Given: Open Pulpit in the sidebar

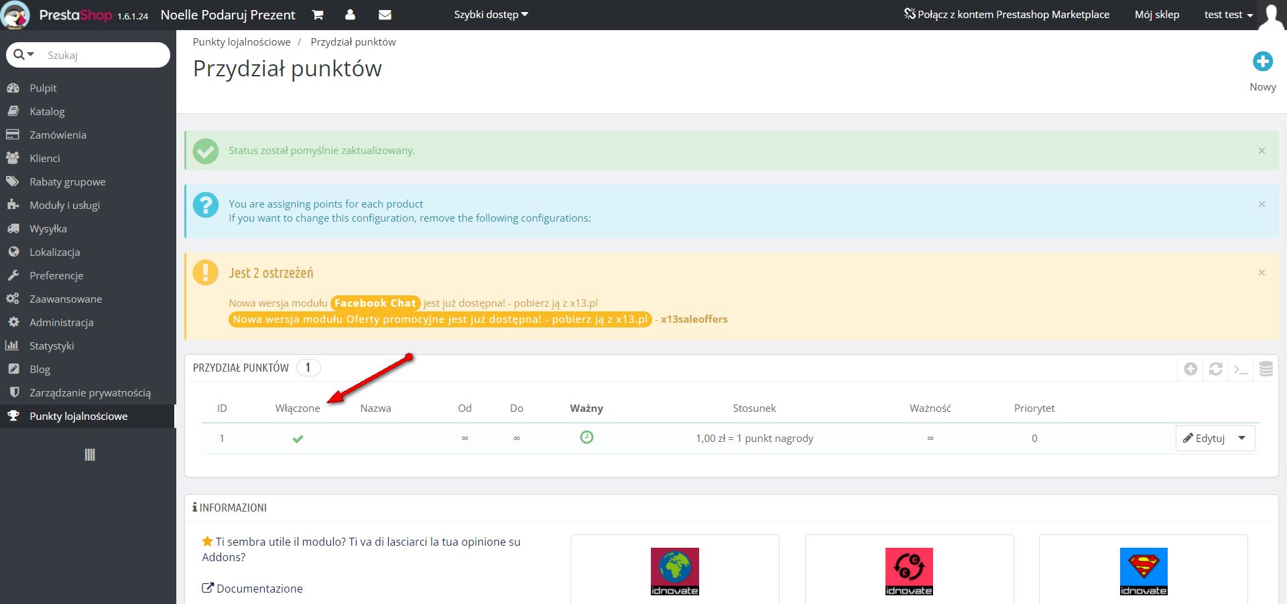Looking at the screenshot, I should (x=43, y=88).
